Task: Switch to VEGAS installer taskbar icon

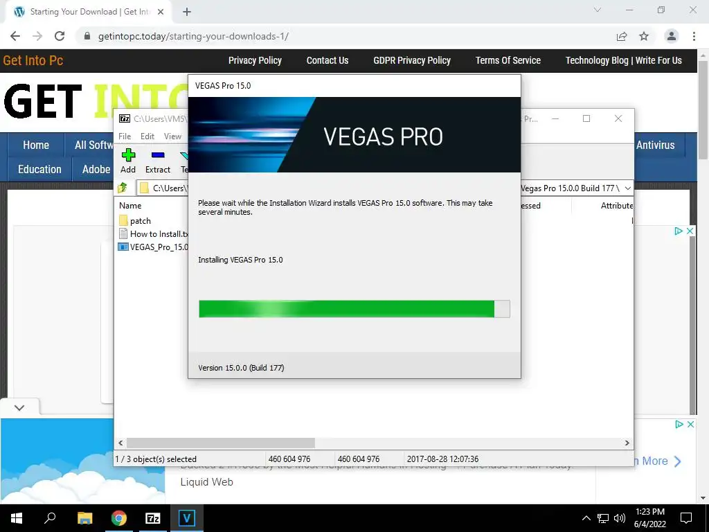Action: tap(187, 518)
